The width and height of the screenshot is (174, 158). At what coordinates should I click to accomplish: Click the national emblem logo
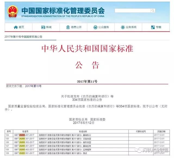click(13, 11)
